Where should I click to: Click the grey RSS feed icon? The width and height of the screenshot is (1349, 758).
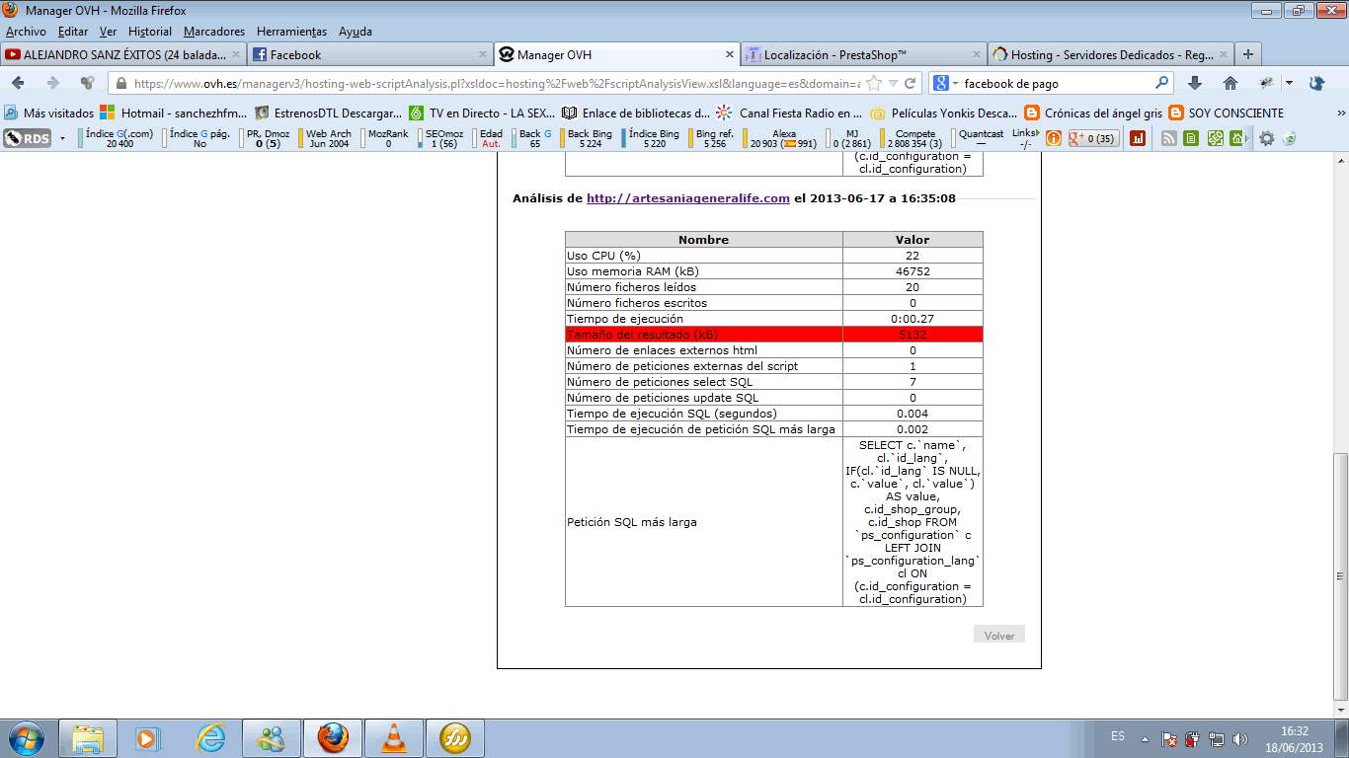pyautogui.click(x=1169, y=138)
